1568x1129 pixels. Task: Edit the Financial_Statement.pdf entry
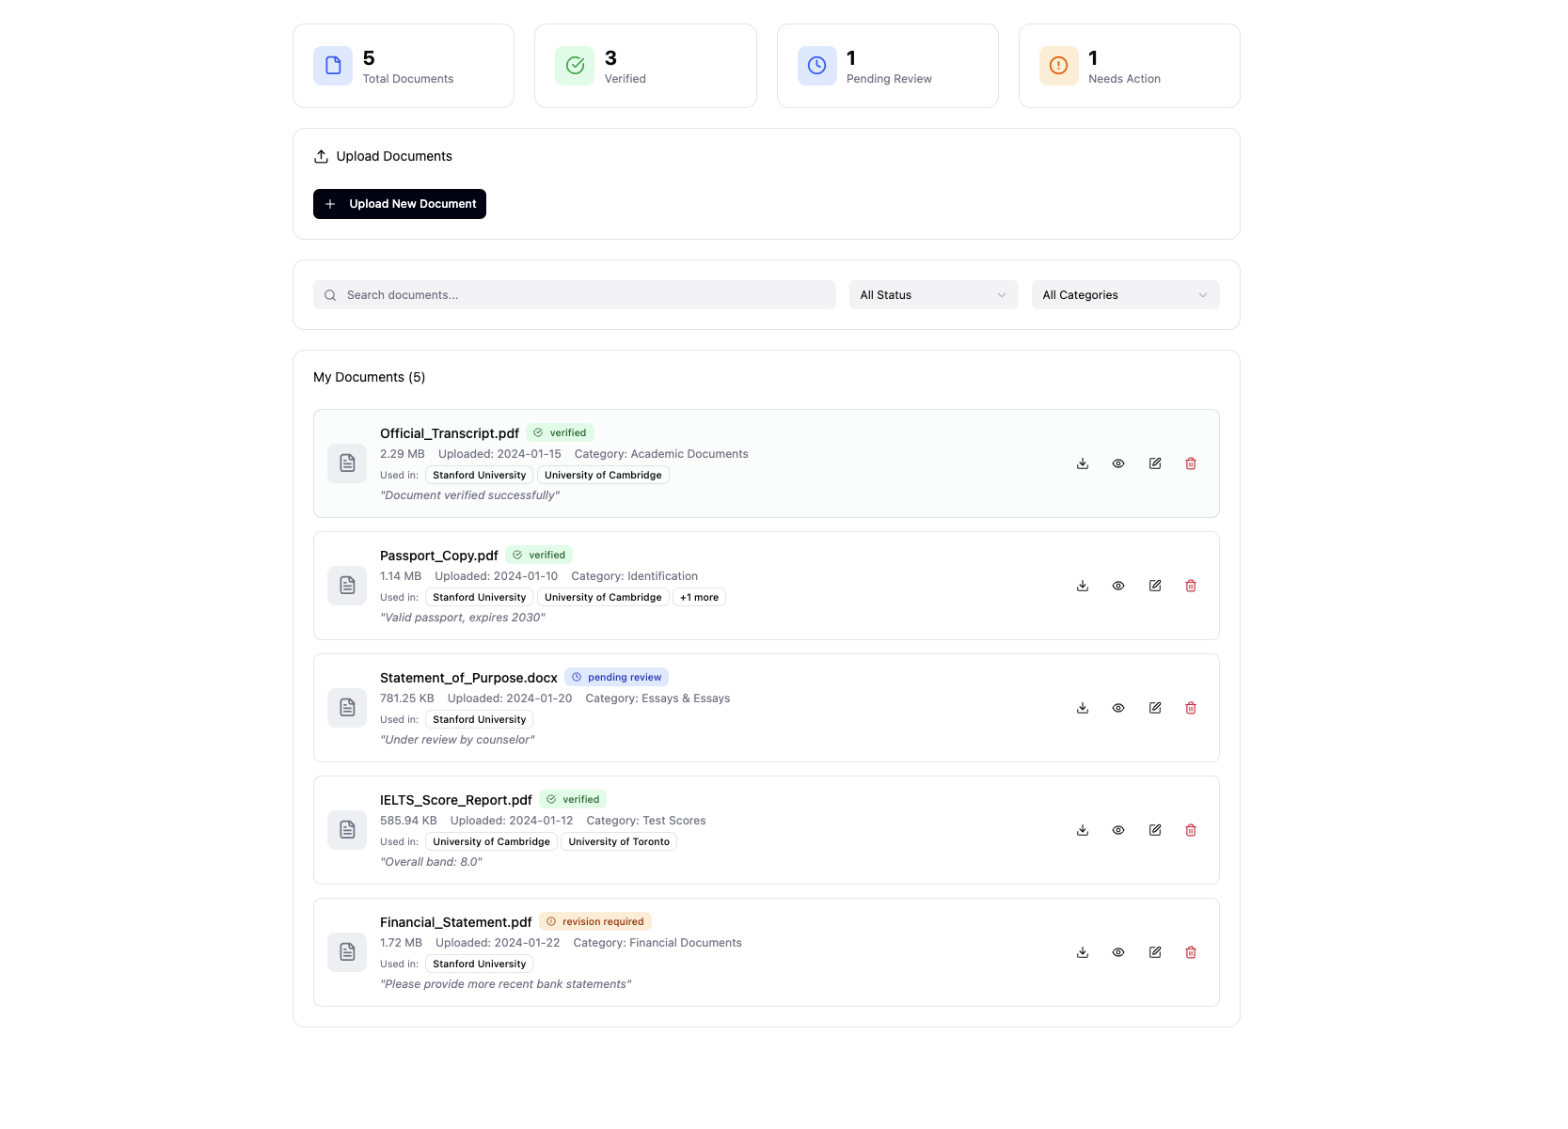pyautogui.click(x=1155, y=952)
